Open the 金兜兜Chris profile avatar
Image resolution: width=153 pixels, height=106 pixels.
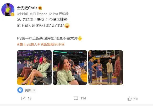[x=8, y=10]
